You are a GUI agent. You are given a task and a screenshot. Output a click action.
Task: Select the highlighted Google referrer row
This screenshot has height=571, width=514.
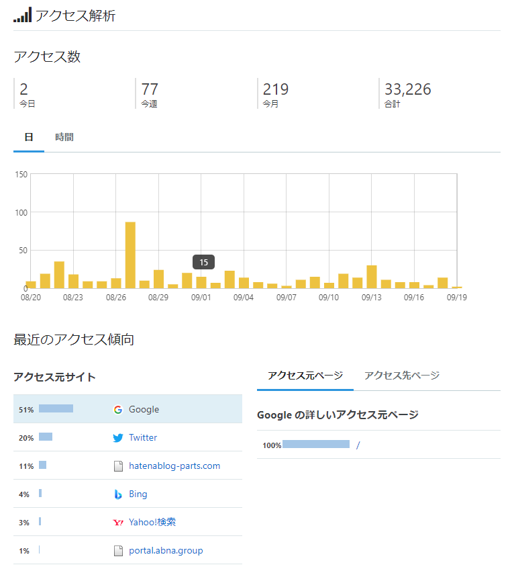[127, 409]
